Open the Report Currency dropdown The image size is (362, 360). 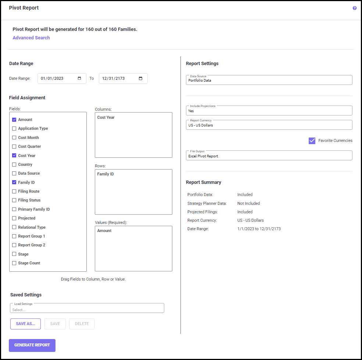pos(269,125)
